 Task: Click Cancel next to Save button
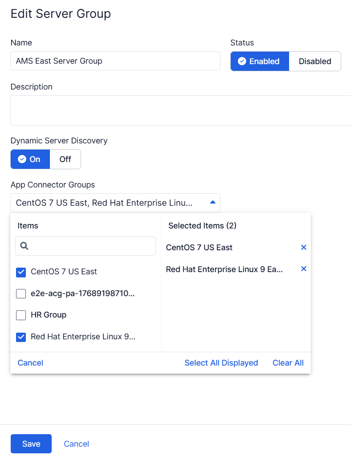pyautogui.click(x=77, y=444)
